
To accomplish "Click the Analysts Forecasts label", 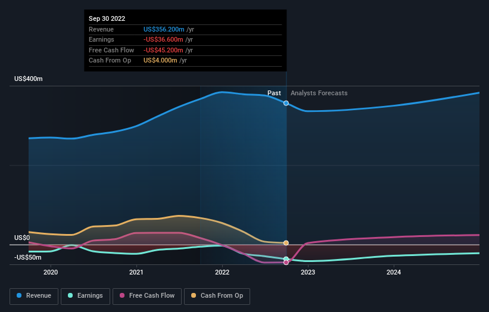I will pyautogui.click(x=319, y=93).
